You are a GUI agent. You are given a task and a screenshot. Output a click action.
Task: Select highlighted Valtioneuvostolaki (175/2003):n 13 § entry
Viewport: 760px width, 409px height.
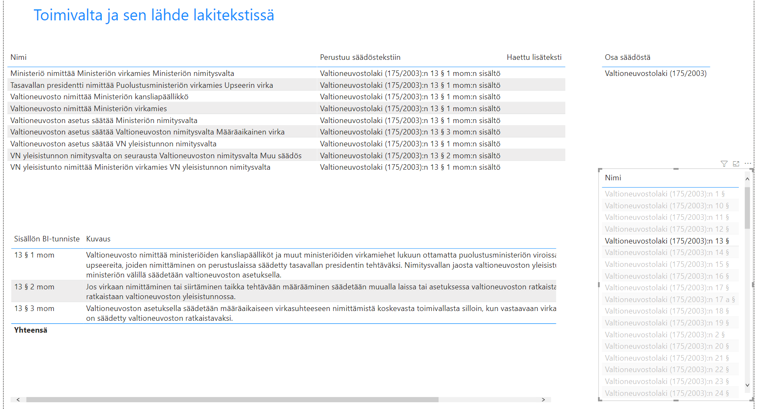[x=667, y=241]
